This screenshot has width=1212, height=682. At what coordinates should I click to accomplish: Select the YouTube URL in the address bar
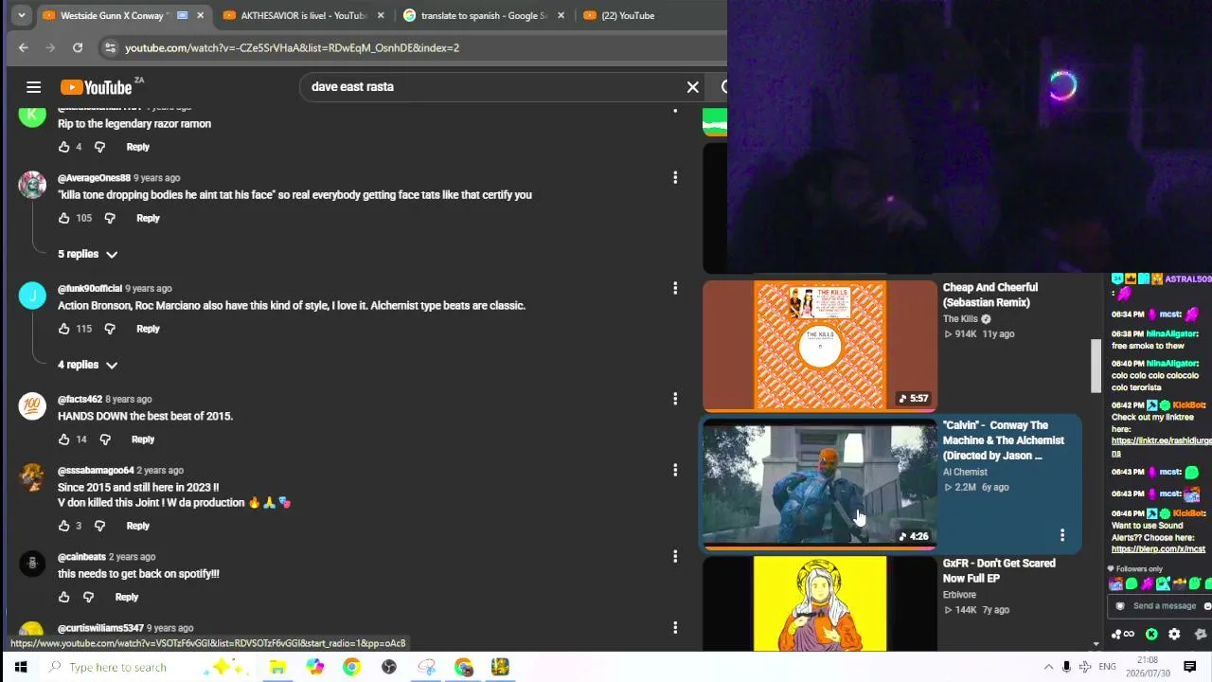[292, 47]
